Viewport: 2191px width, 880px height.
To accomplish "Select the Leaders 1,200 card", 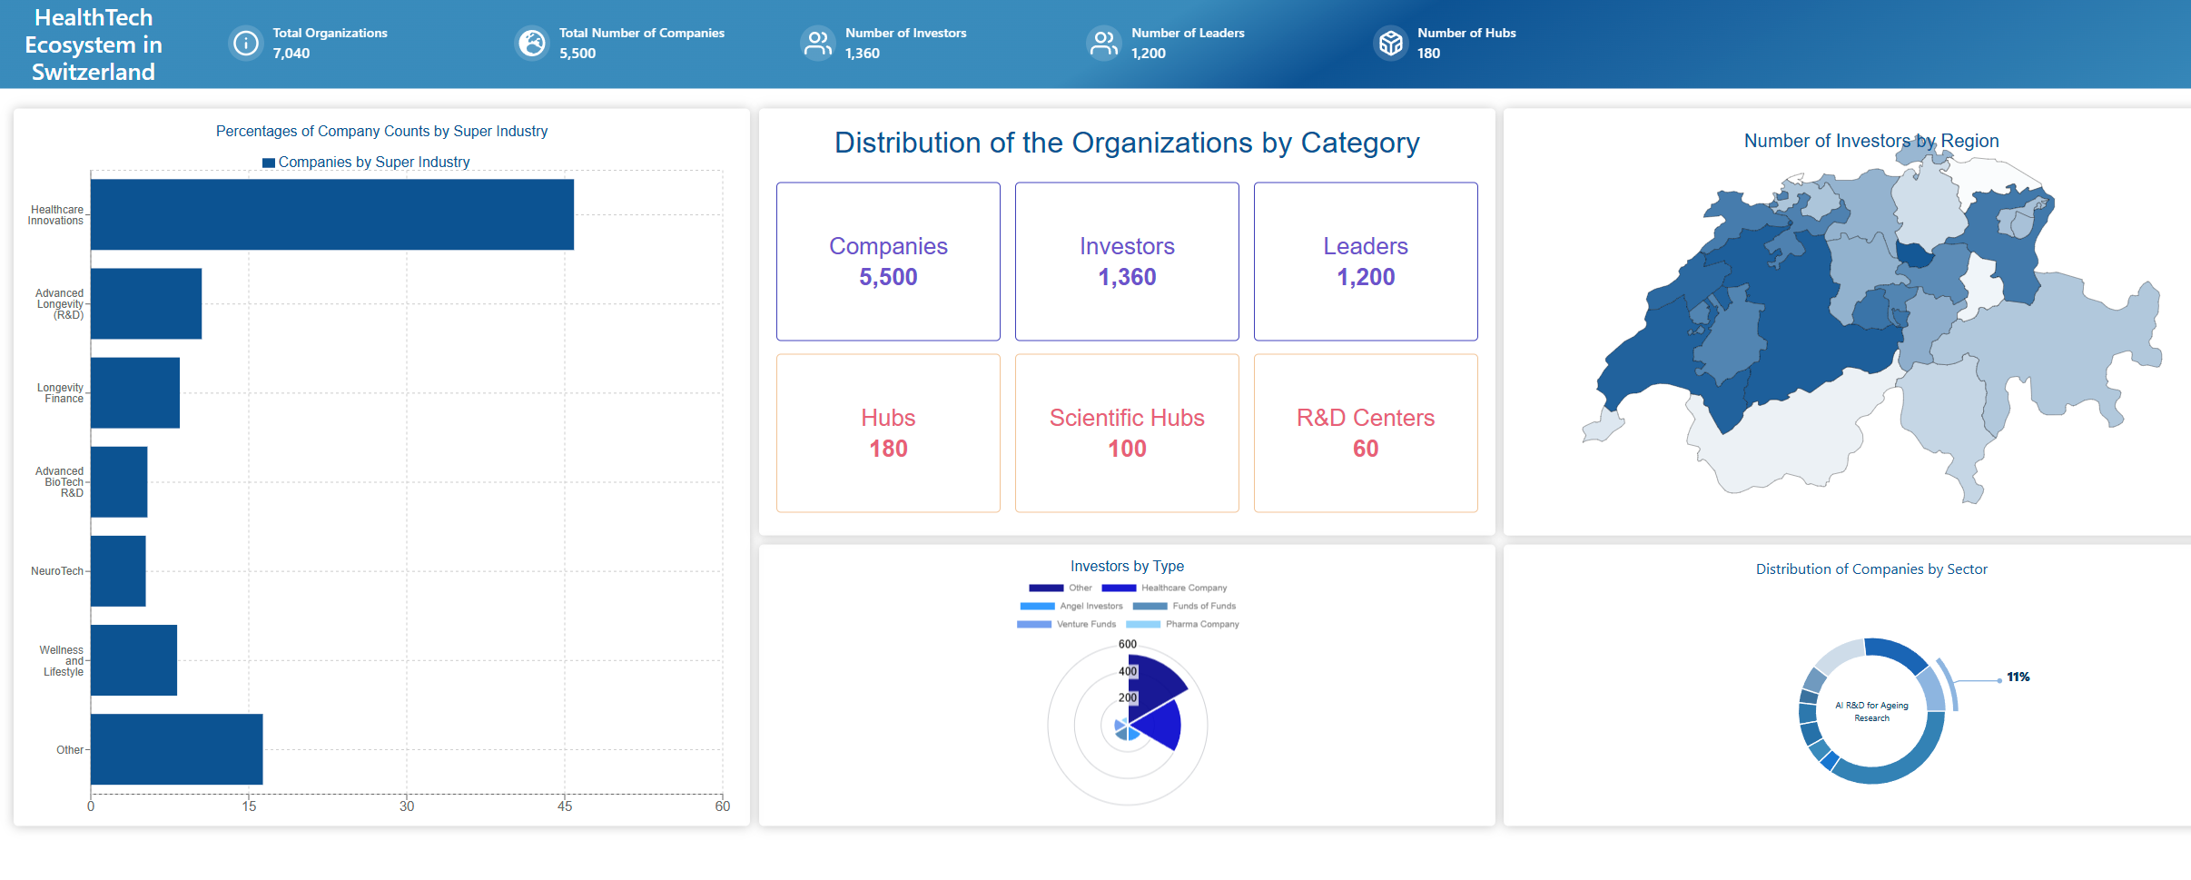I will click(x=1366, y=262).
